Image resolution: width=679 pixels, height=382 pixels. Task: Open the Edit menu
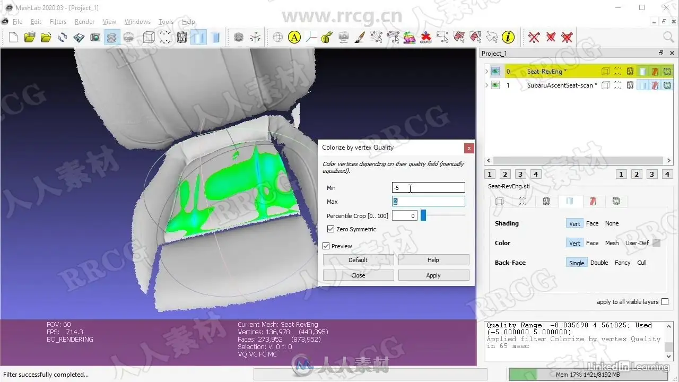tap(36, 22)
